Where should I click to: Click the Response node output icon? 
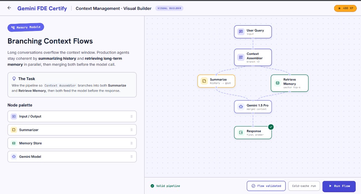[240, 132]
